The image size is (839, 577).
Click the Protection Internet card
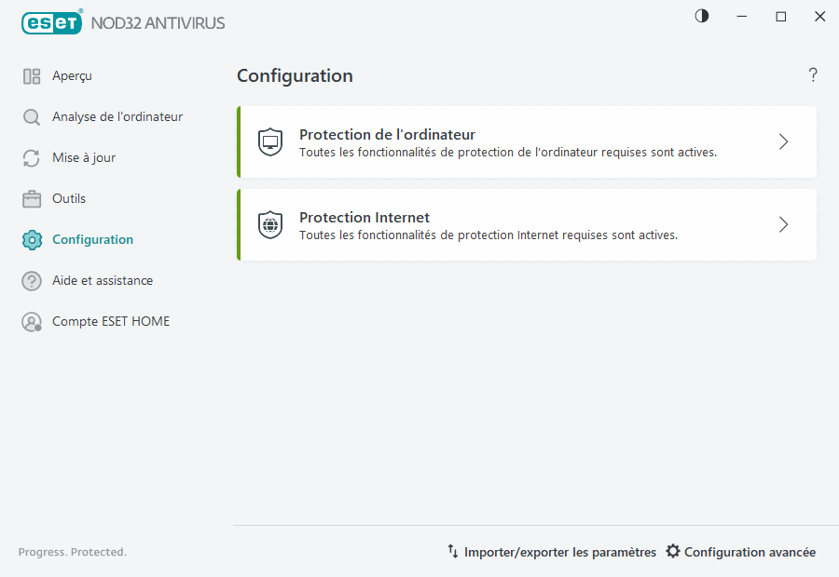click(x=527, y=224)
